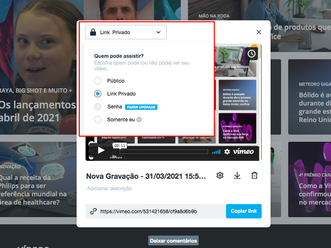Download the recording with the arrow icon
The width and height of the screenshot is (331, 248).
237,175
